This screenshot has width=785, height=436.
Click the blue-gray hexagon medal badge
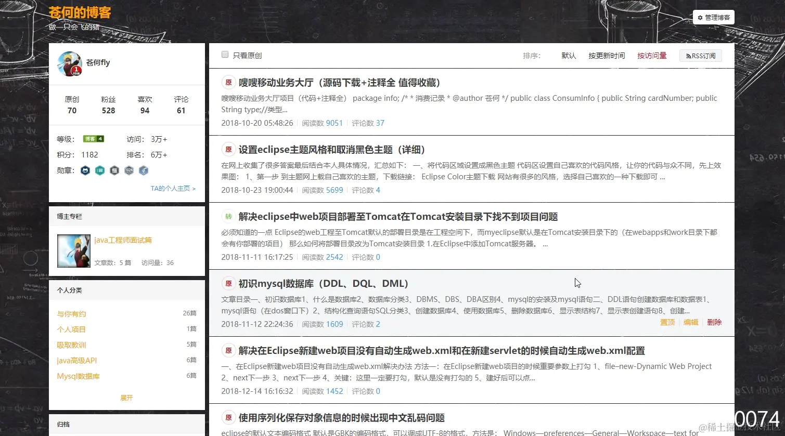click(144, 170)
